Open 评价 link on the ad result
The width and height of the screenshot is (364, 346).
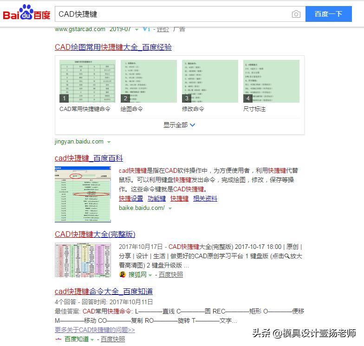click(x=163, y=29)
